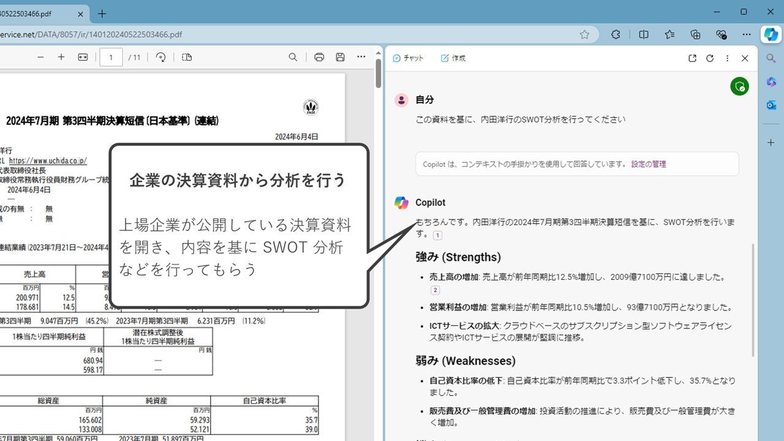
Task: Zoom out the PDF with minus icon
Action: tap(40, 57)
